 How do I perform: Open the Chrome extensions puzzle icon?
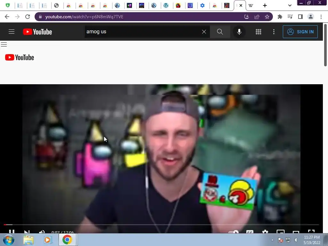[x=280, y=17]
